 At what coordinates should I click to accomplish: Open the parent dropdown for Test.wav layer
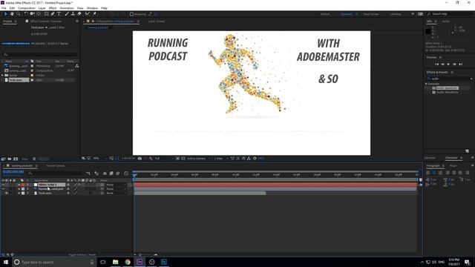[116, 193]
